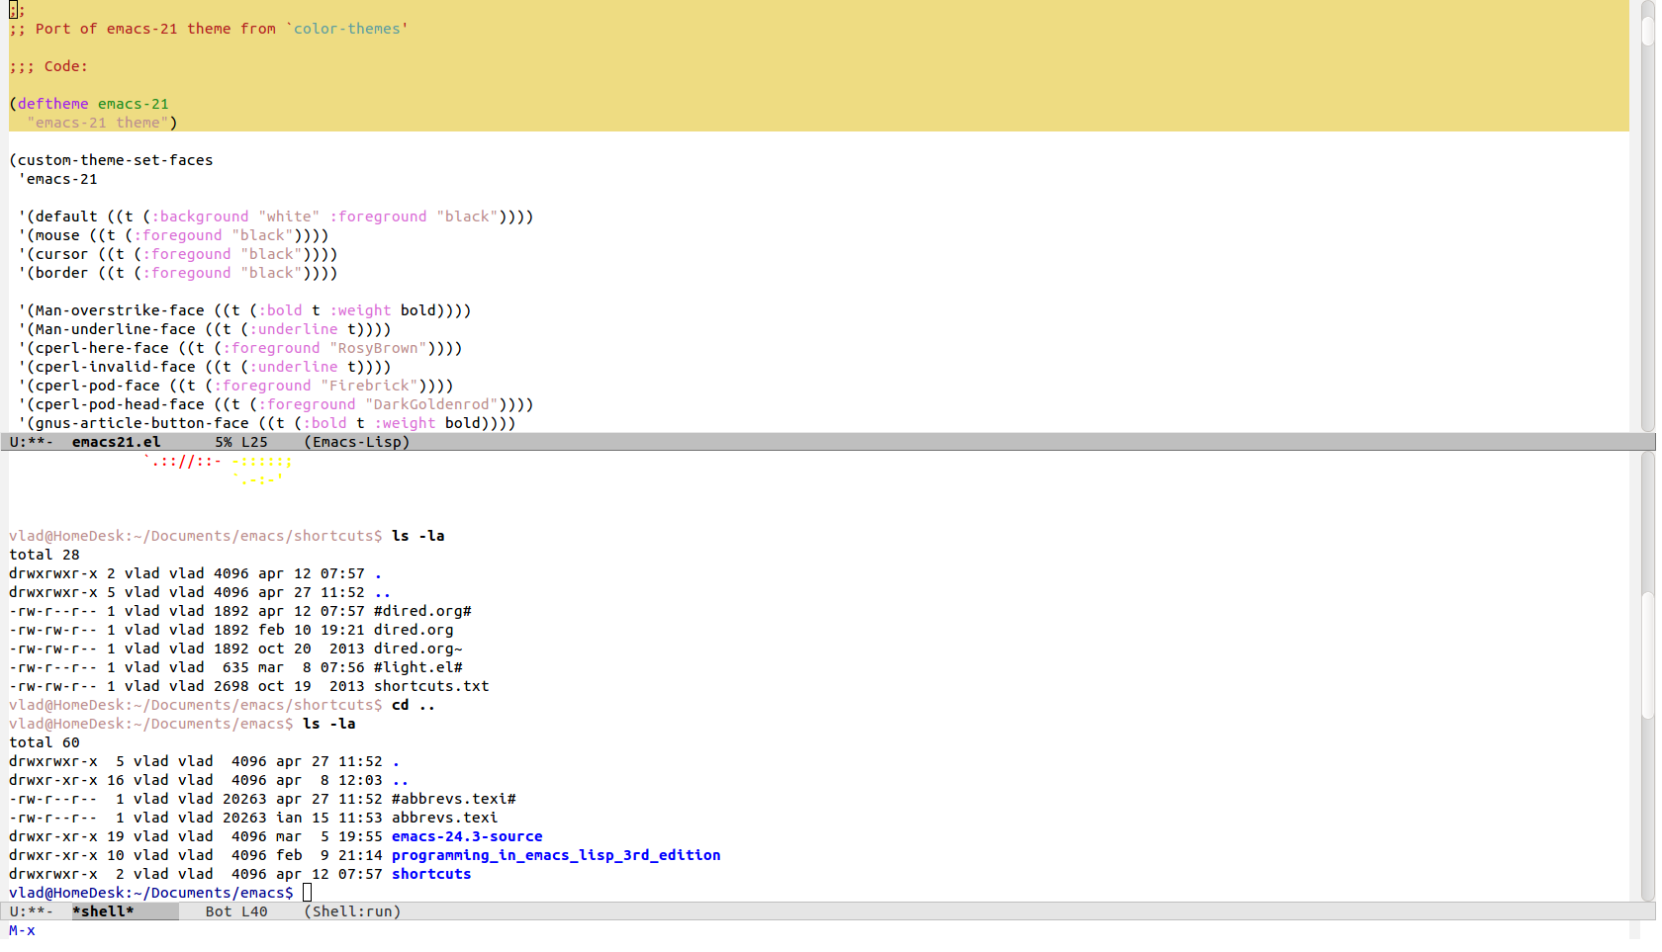The height and width of the screenshot is (952, 1662).
Task: Click the "RosyBrown" string
Action: coord(378,348)
